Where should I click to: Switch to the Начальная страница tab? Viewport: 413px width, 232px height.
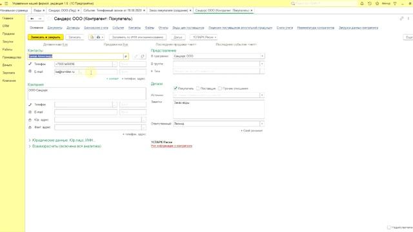coord(14,10)
